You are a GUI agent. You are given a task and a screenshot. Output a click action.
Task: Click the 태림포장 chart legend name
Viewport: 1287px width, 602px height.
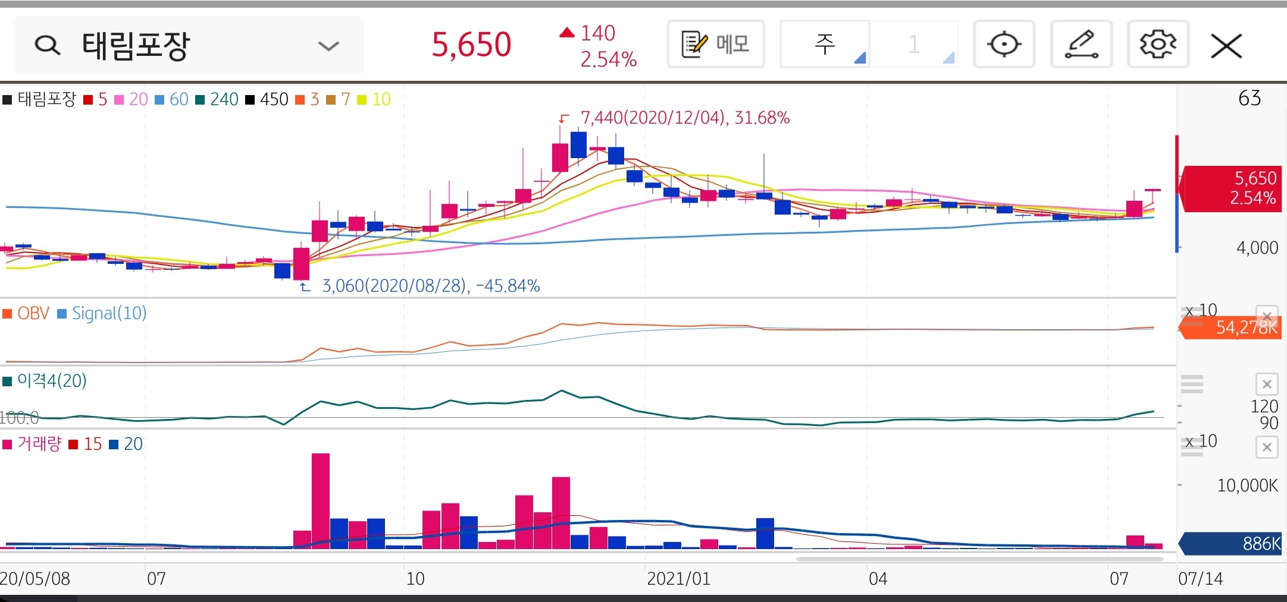tap(40, 99)
